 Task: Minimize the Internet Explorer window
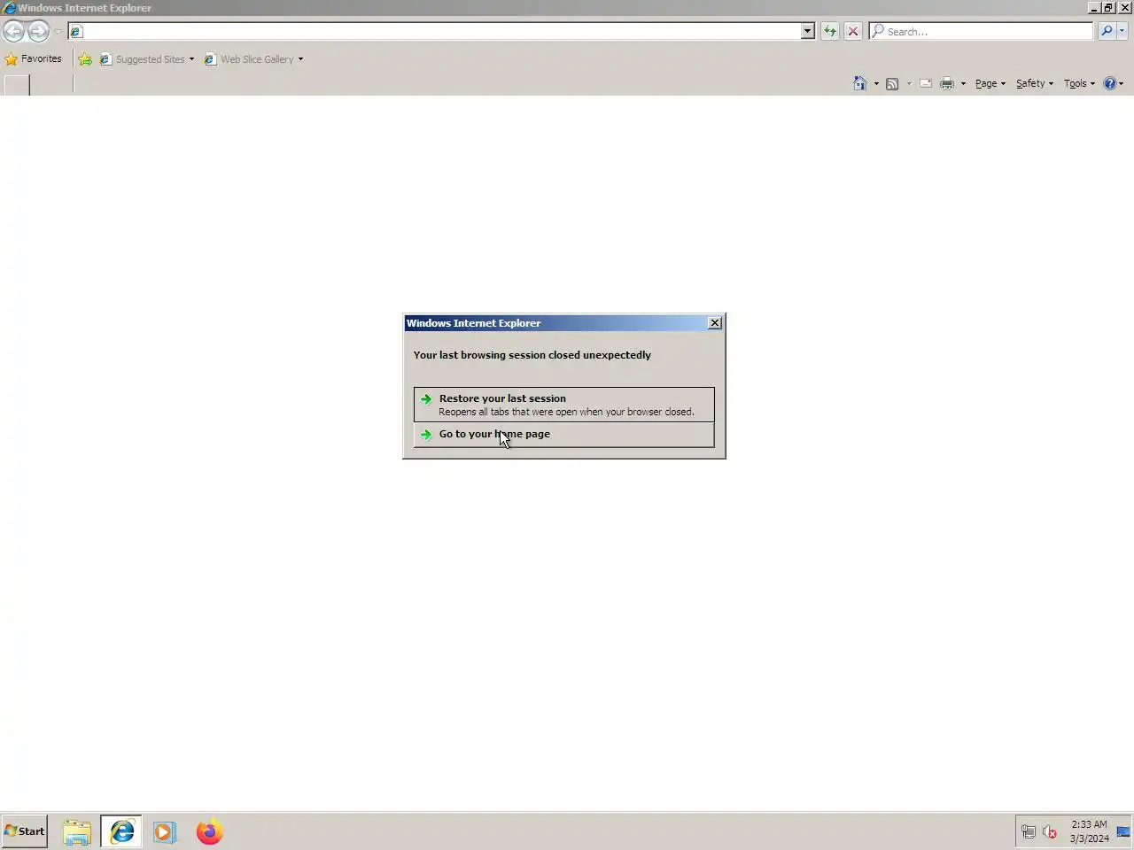[x=1094, y=7]
